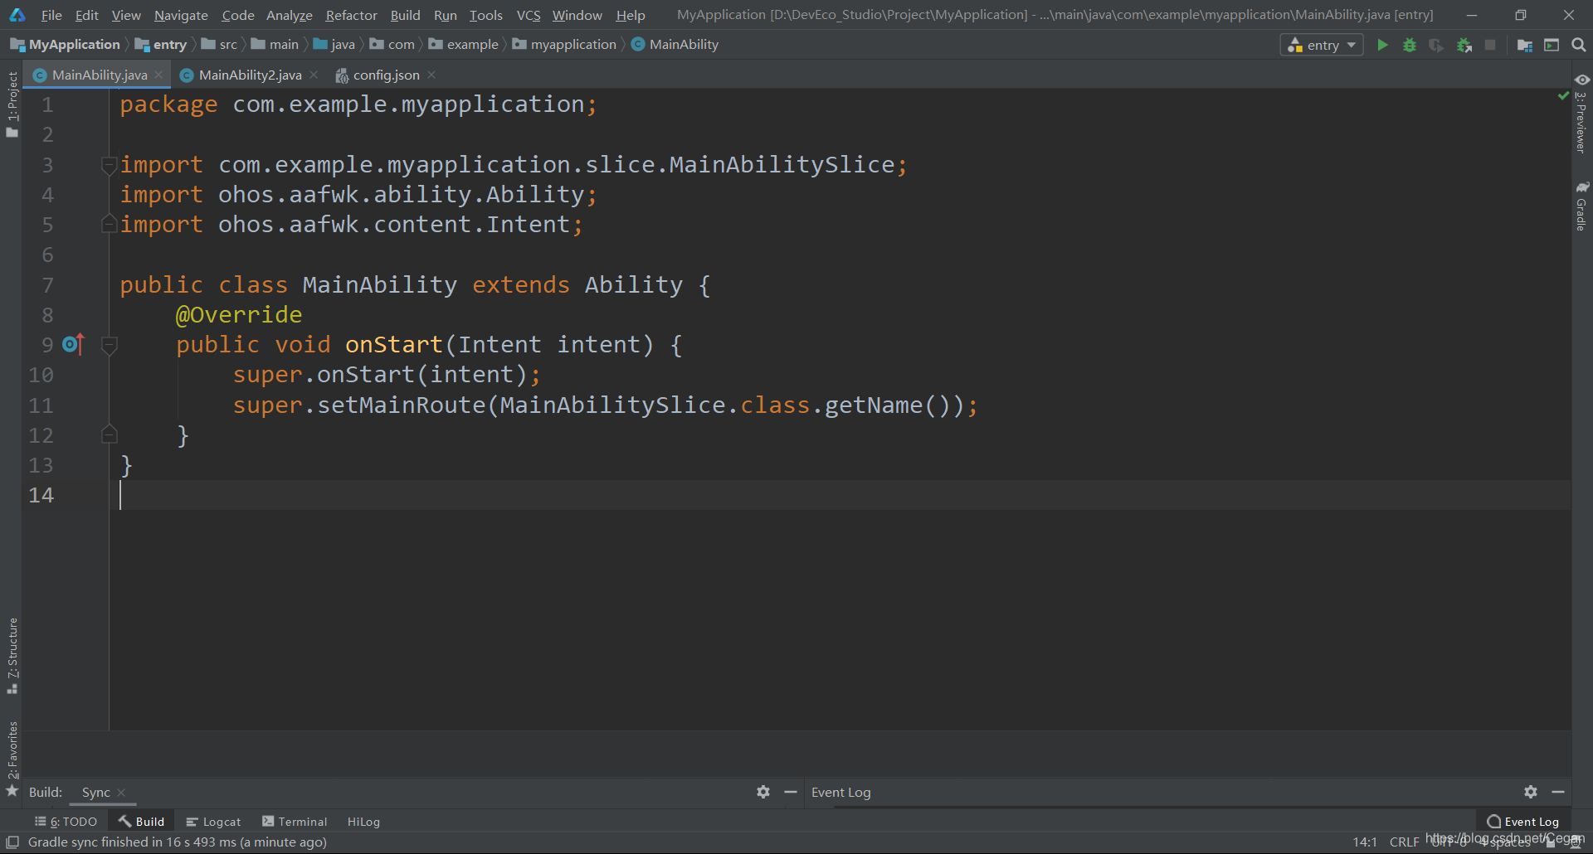
Task: Click the example folder breadcrumb
Action: pos(464,45)
